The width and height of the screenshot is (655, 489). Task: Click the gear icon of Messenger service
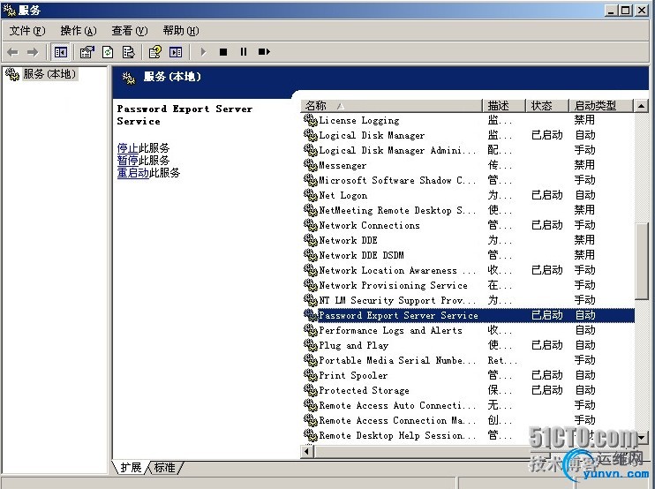[311, 165]
